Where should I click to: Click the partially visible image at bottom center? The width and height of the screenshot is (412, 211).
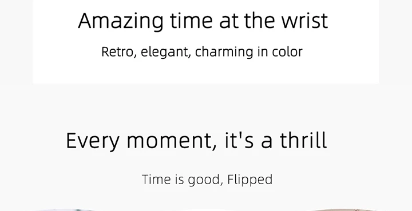204,210
